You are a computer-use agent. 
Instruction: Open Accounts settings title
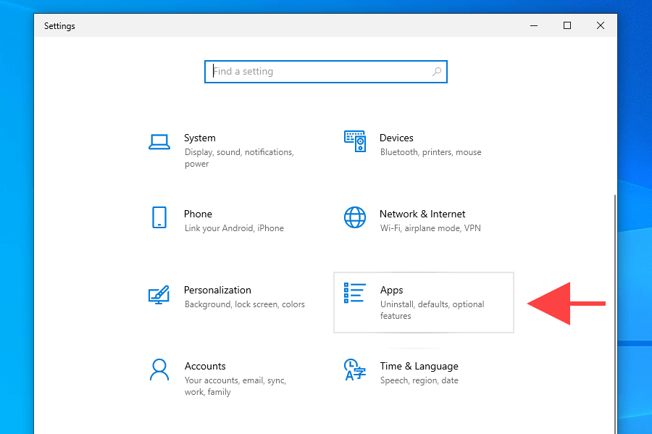[x=205, y=366]
